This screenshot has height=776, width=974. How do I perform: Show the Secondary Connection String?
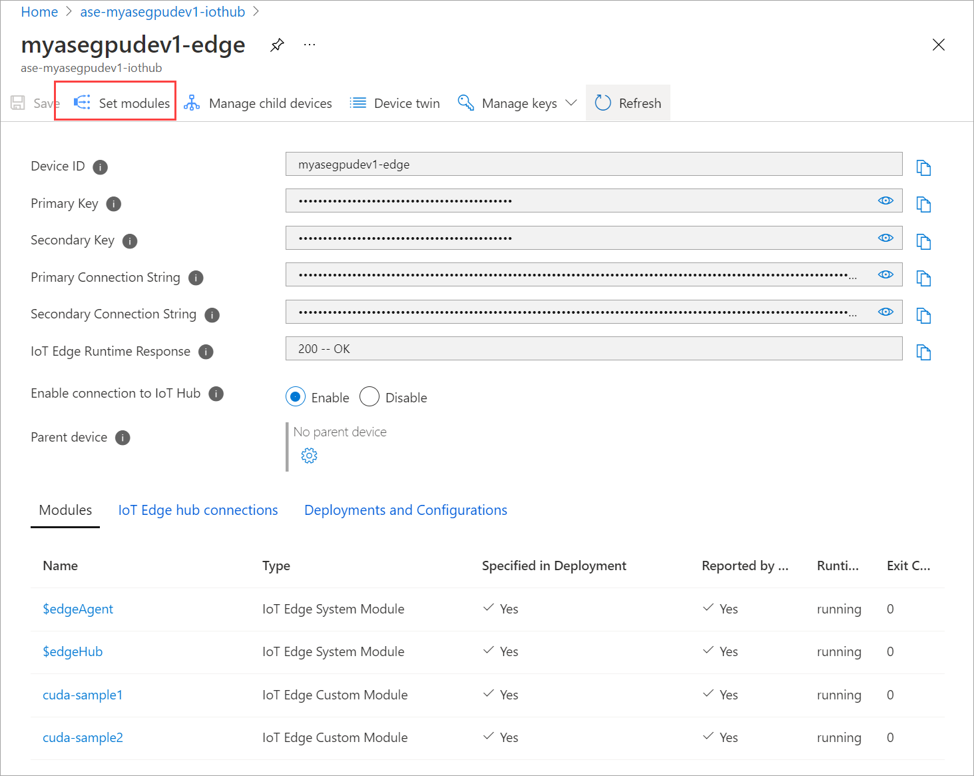point(885,312)
